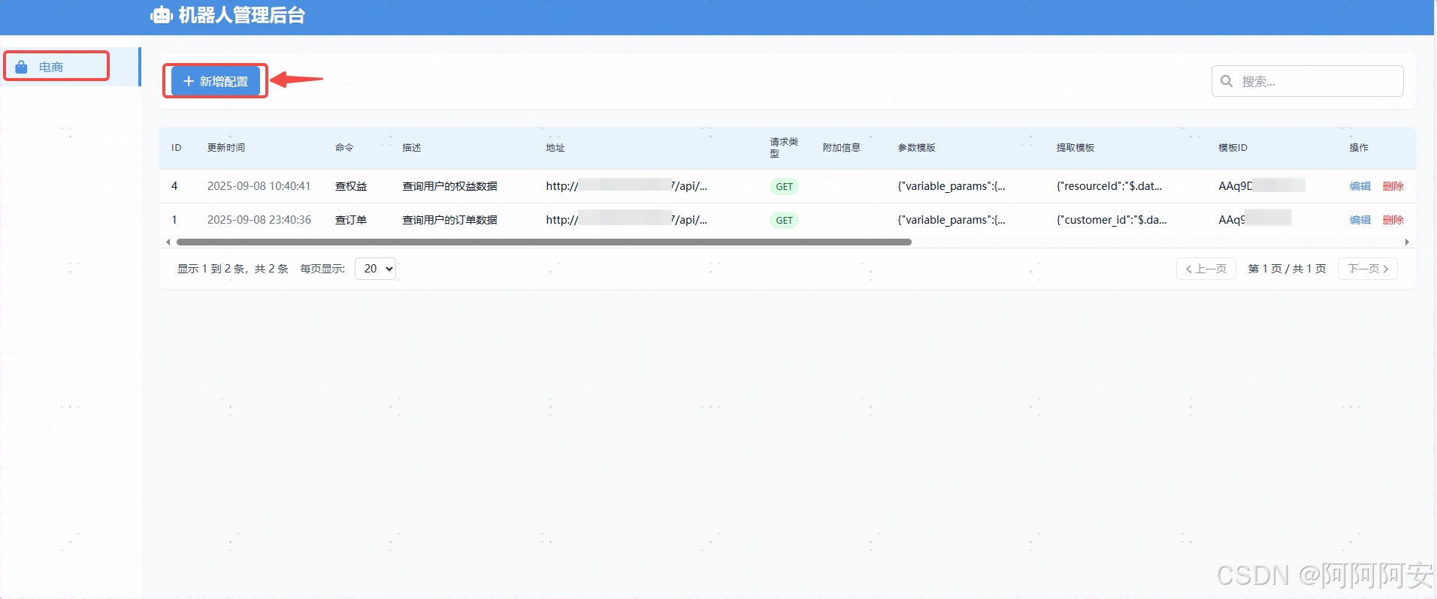The height and width of the screenshot is (599, 1437).
Task: Click the 请求类型 column header
Action: [x=784, y=148]
